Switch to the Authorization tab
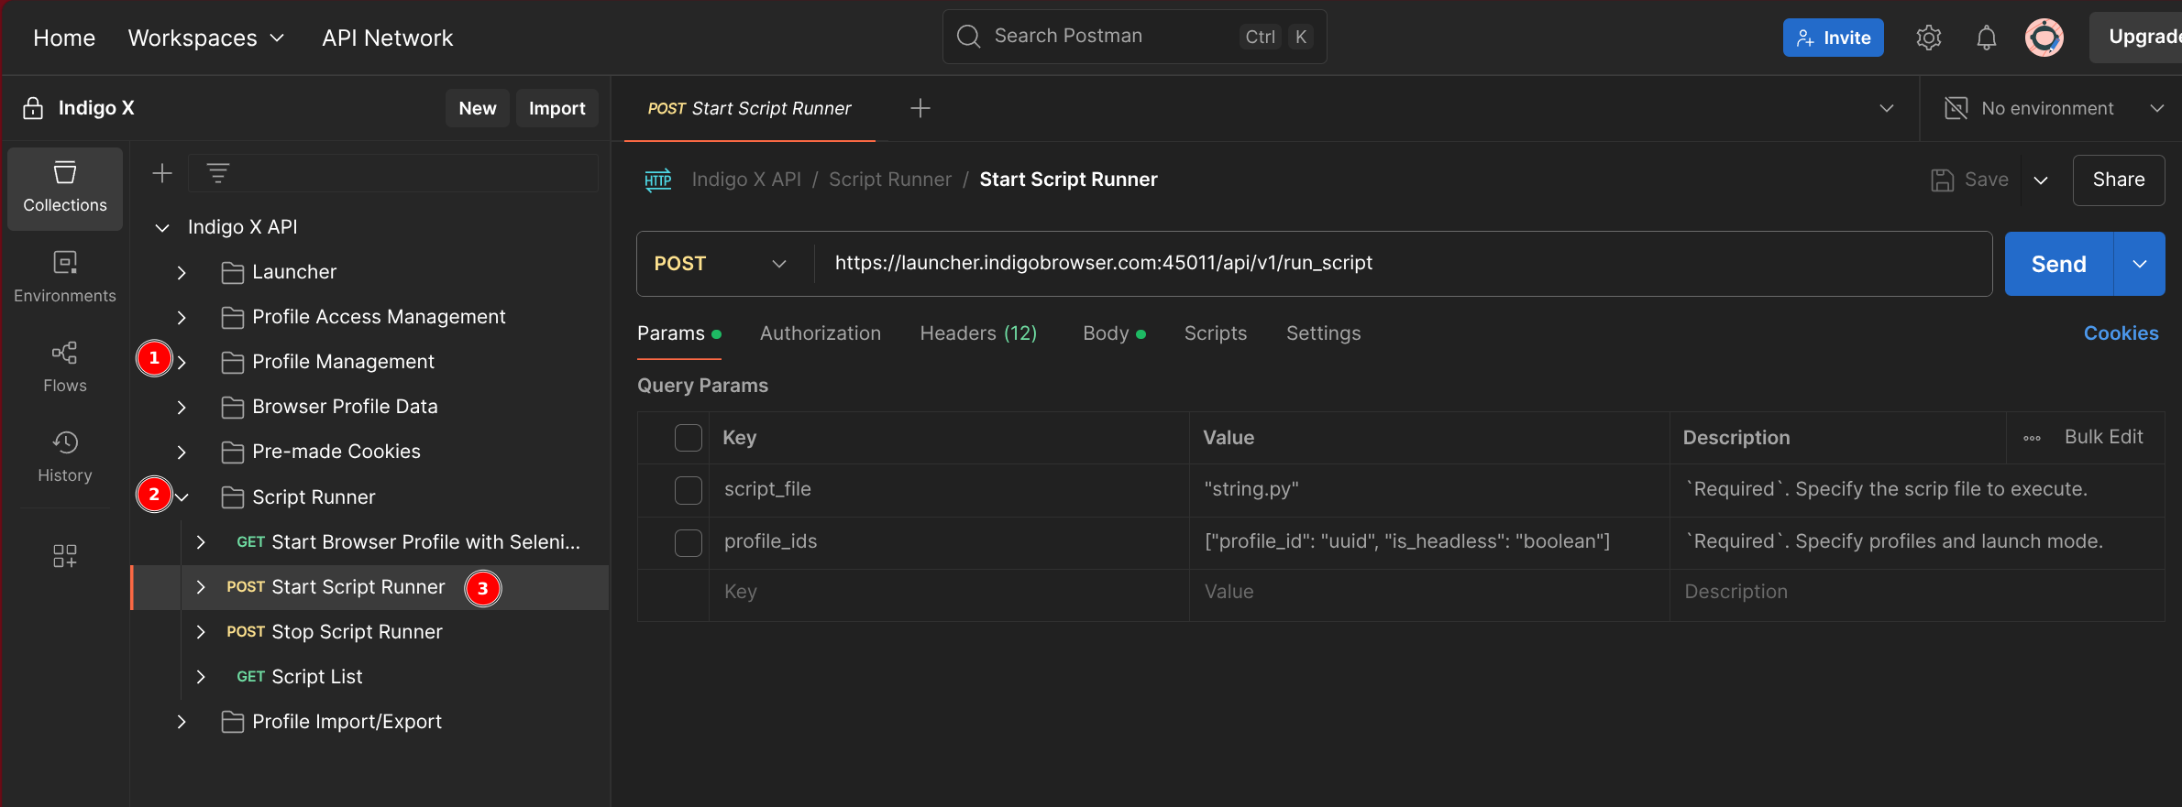The width and height of the screenshot is (2182, 807). point(821,333)
